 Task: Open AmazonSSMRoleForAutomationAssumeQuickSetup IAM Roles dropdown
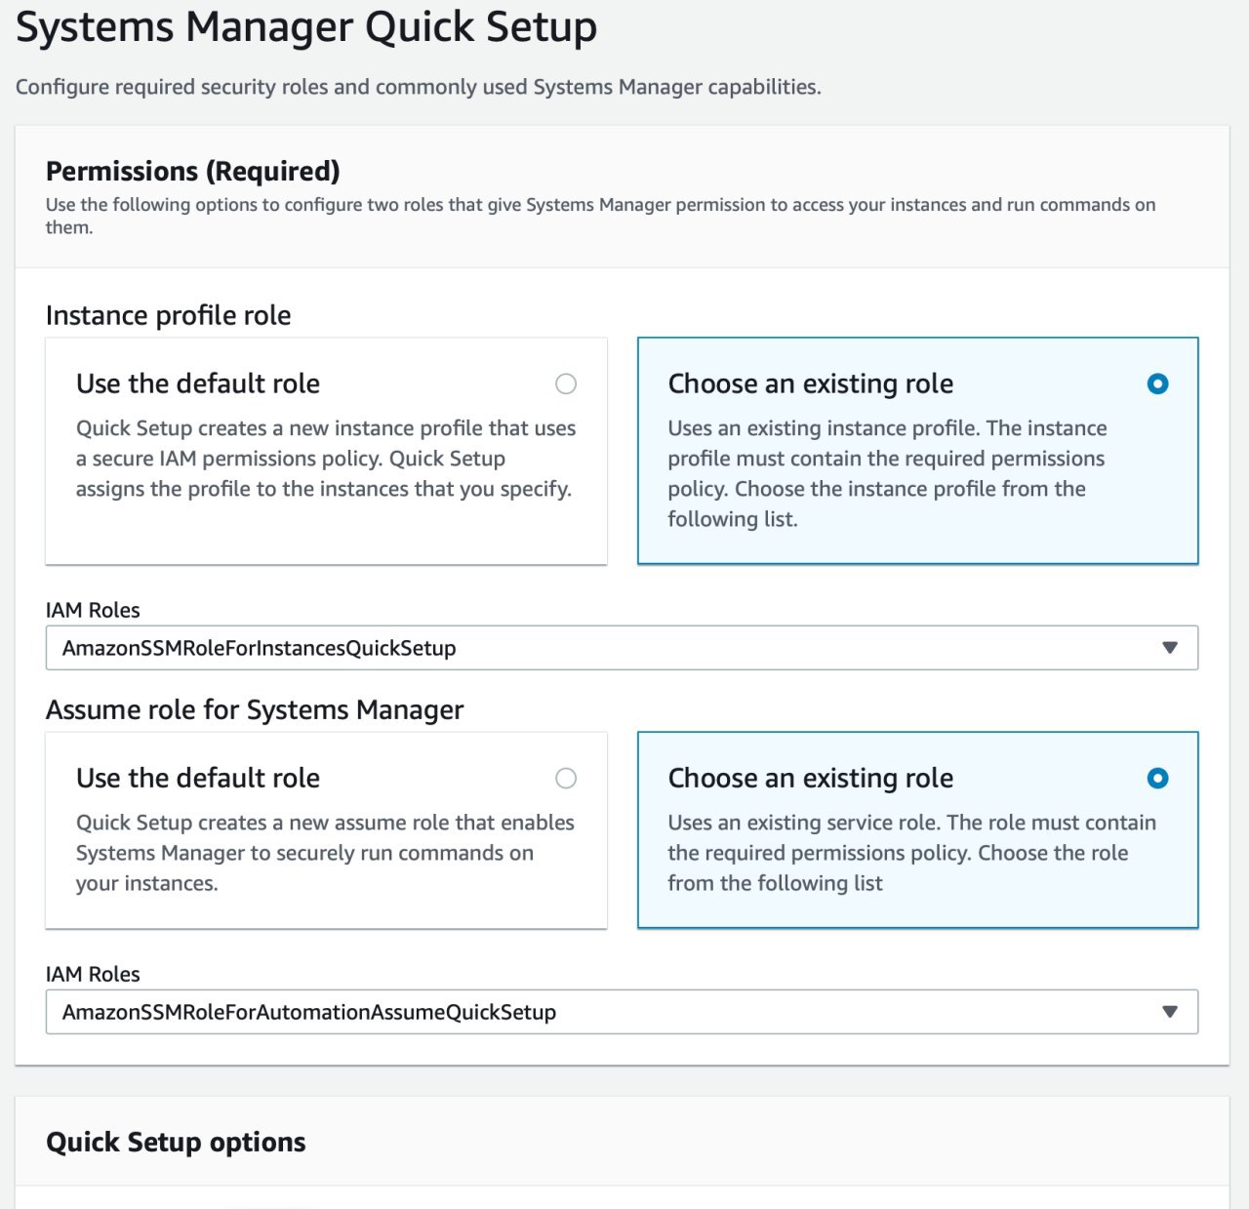(x=622, y=1012)
